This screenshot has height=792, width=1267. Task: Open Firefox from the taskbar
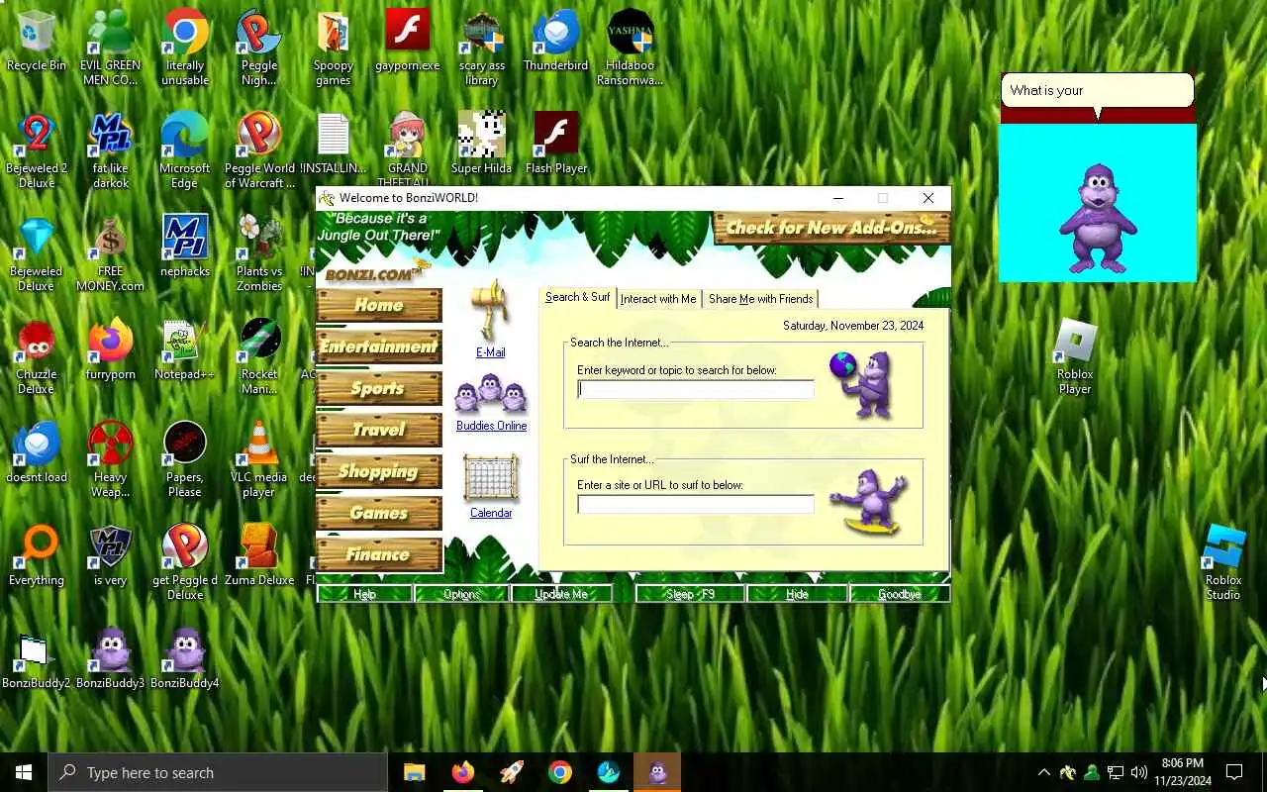pos(462,772)
